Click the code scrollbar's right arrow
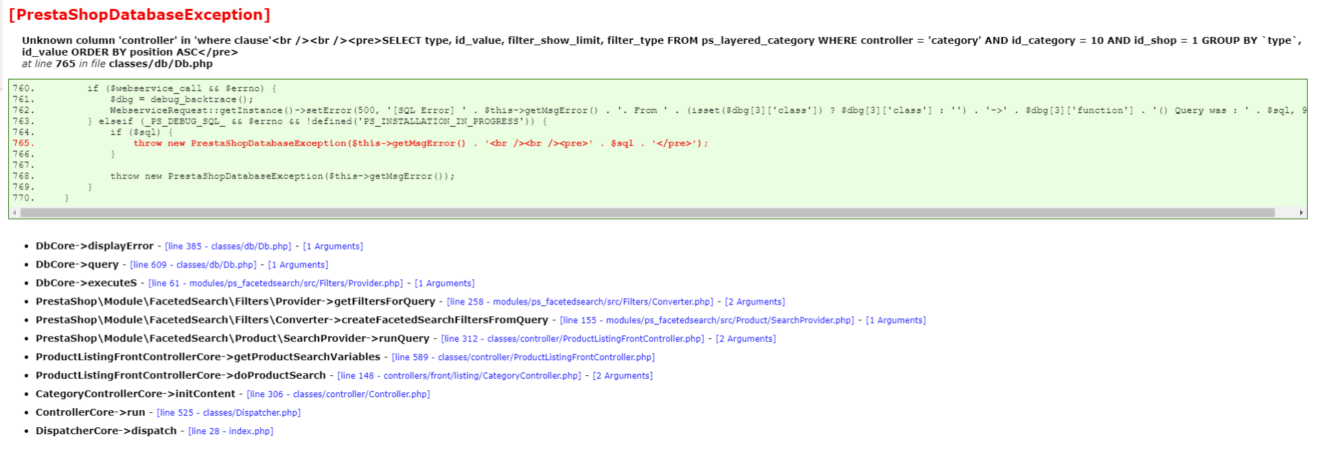Image resolution: width=1318 pixels, height=452 pixels. click(x=1301, y=213)
